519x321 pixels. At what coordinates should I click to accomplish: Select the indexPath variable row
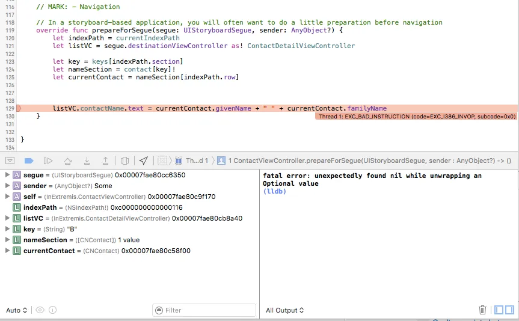129,207
